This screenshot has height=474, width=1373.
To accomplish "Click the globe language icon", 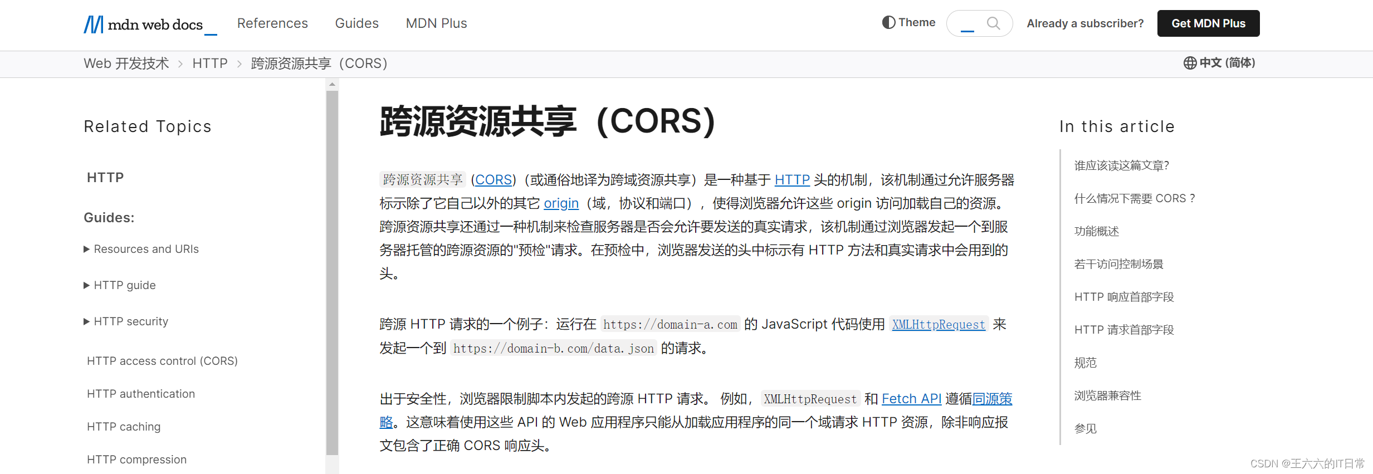I will 1190,63.
